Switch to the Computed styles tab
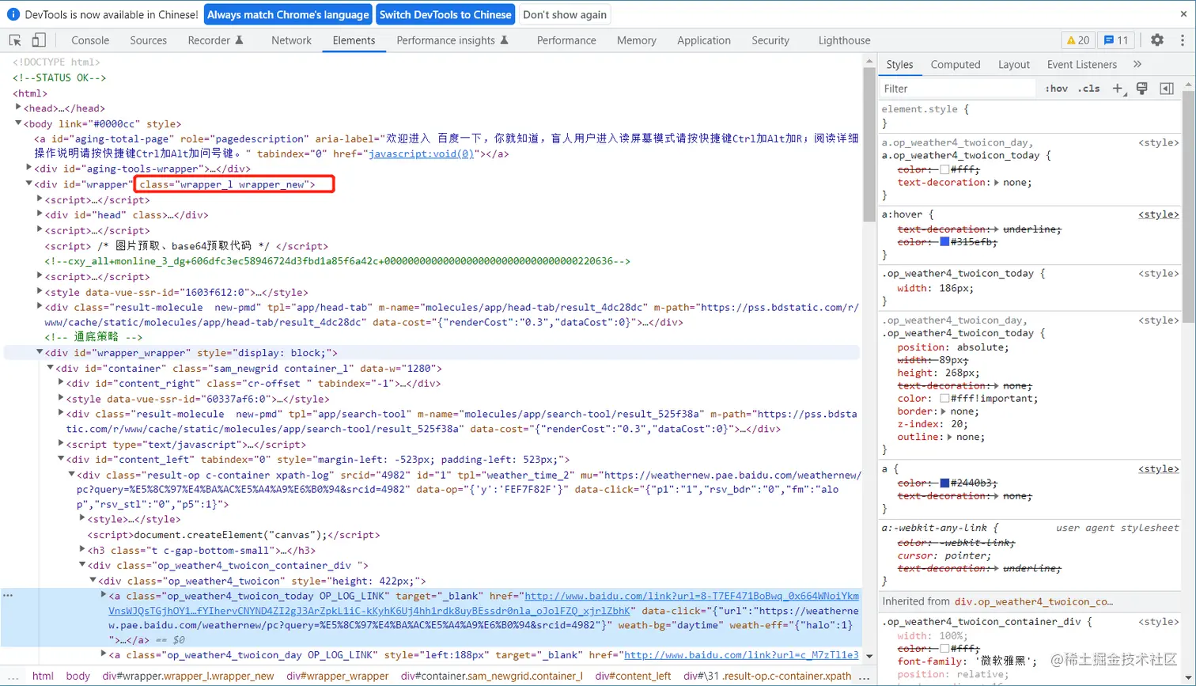 (956, 64)
